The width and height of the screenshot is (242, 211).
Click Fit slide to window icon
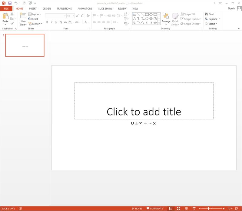click(237, 208)
